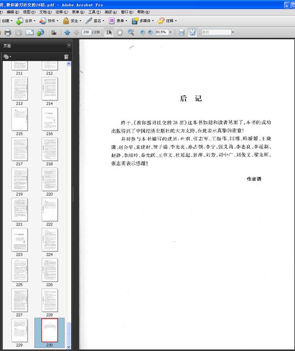Activate the Hand pan tool
This screenshot has height=351, width=295.
[x=120, y=32]
